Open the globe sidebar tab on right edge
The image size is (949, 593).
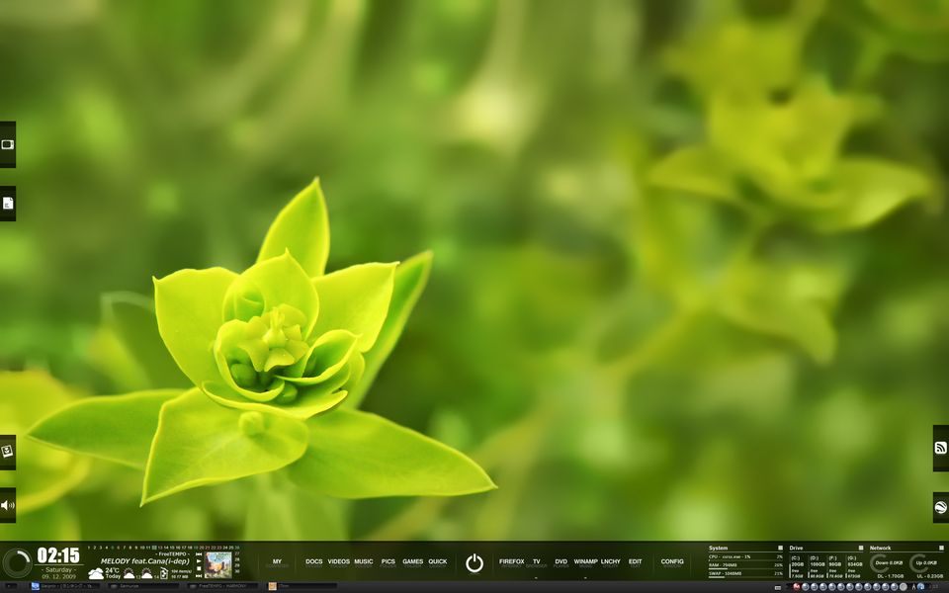click(x=941, y=507)
